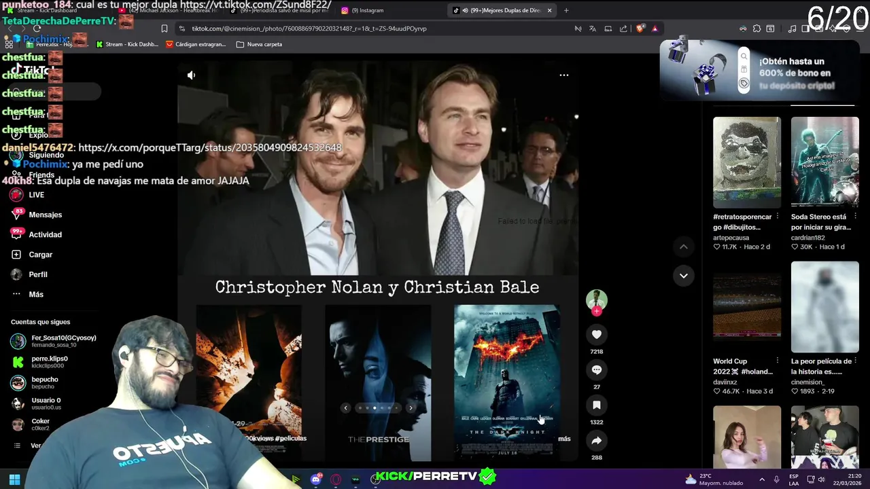The width and height of the screenshot is (870, 489).
Task: Open options menu for World Cup 2022 card
Action: pos(778,361)
